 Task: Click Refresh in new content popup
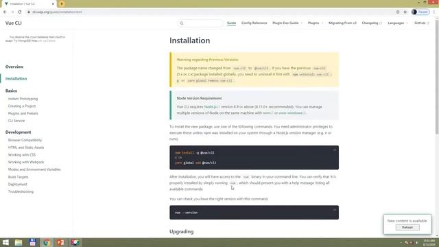(407, 227)
